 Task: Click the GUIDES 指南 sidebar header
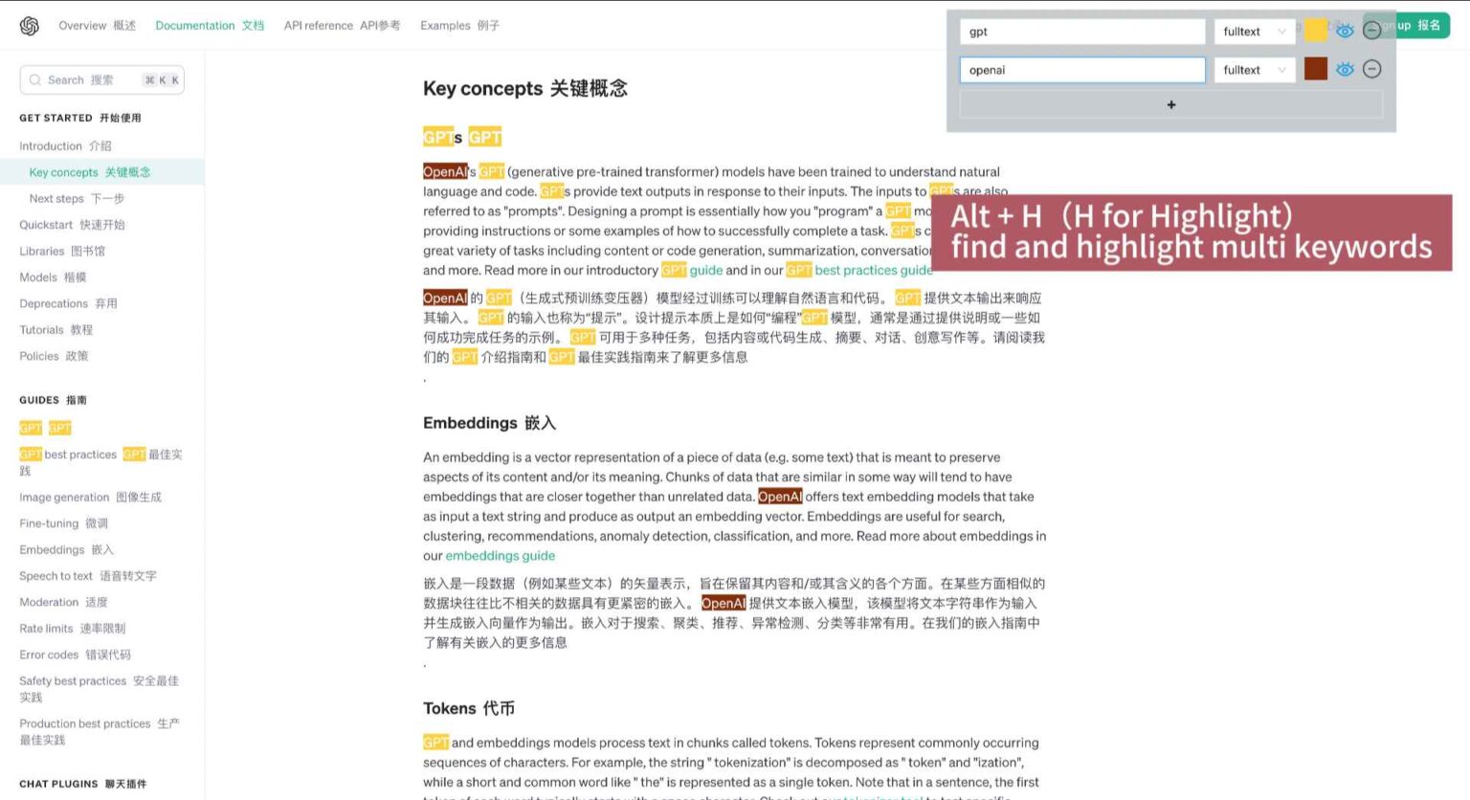tap(53, 400)
